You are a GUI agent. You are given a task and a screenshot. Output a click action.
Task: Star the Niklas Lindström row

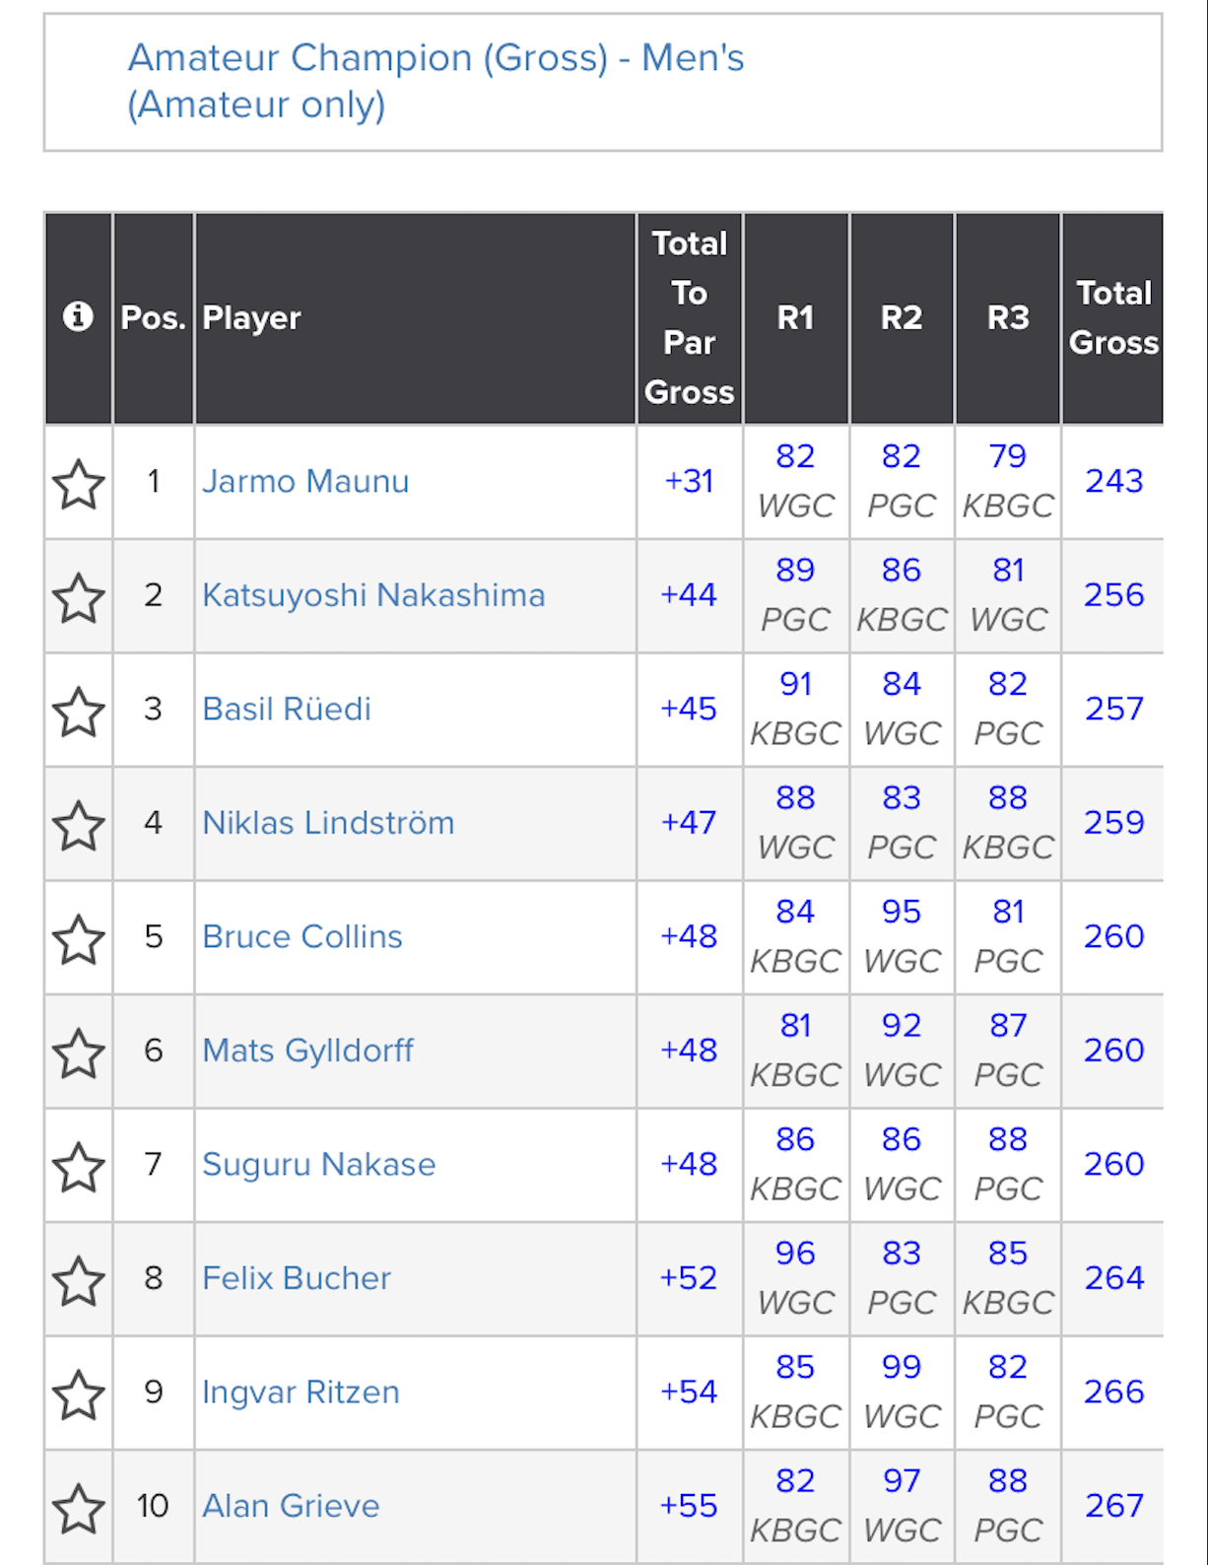click(x=78, y=825)
